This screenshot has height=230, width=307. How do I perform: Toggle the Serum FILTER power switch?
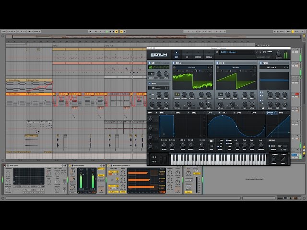point(261,63)
